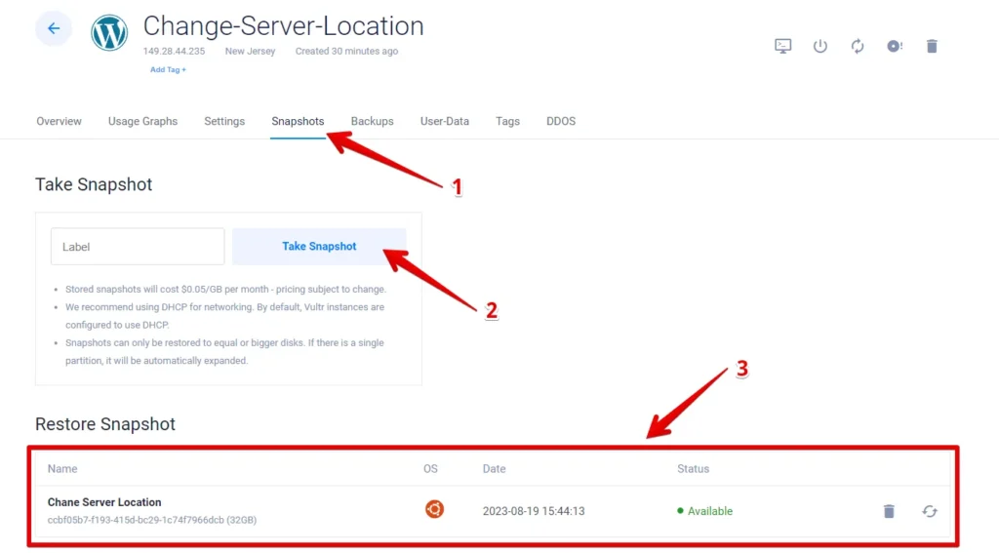Click the Ubuntu OS icon in snapshot row
The image size is (999, 553).
(434, 510)
